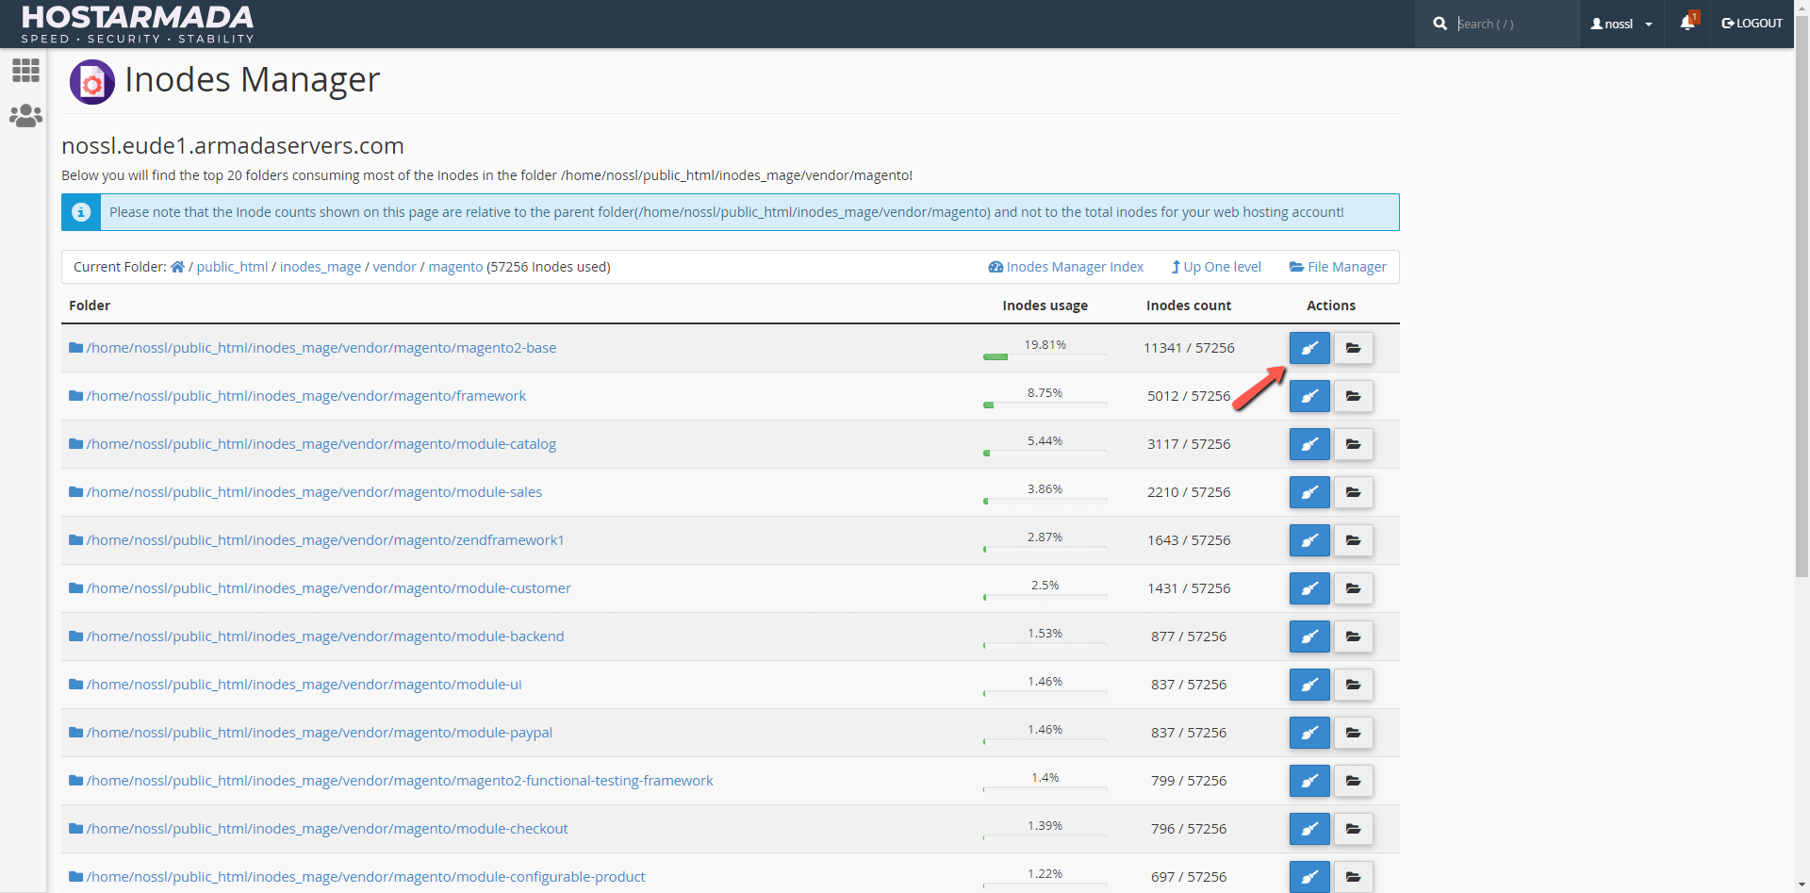Click the home icon in the breadcrumb path
The height and width of the screenshot is (893, 1810).
tap(177, 267)
